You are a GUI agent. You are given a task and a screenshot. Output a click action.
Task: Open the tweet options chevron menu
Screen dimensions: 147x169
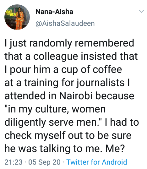tap(142, 11)
